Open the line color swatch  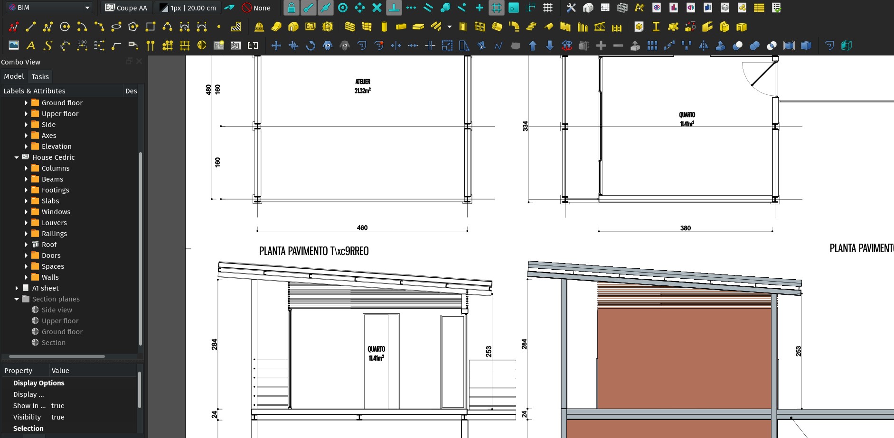click(164, 8)
